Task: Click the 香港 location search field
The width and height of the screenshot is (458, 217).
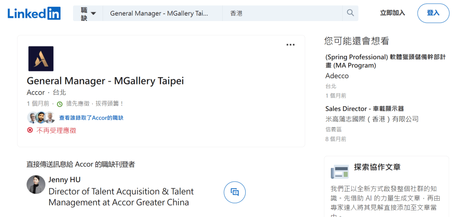Action: [282, 13]
